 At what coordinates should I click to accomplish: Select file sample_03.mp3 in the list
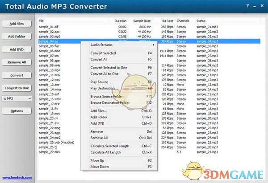(x=50, y=37)
